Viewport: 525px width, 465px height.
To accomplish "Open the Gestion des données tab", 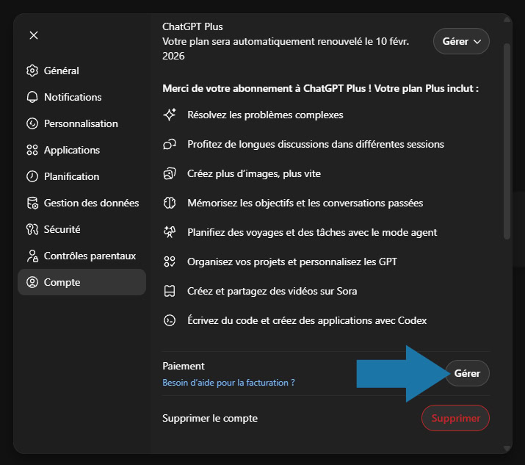I will click(x=82, y=203).
